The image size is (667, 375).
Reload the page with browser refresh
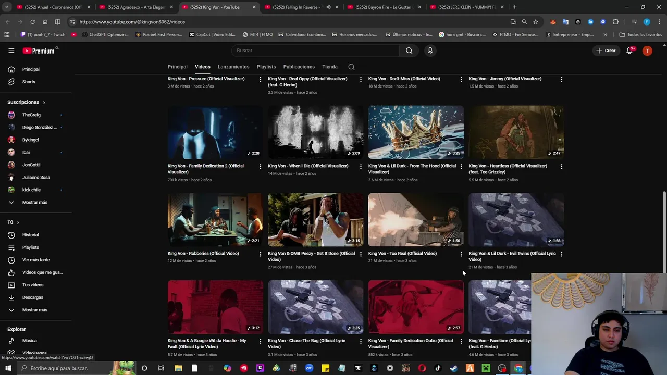[32, 22]
